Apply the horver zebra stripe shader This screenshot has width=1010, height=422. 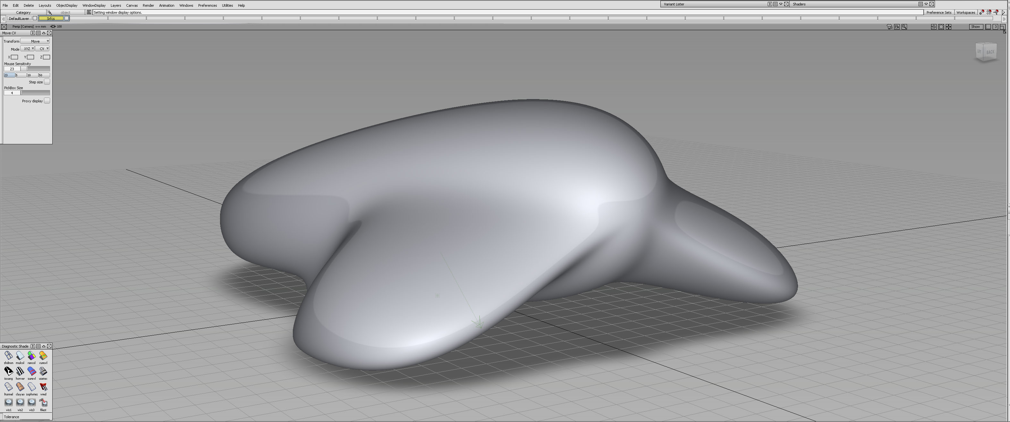20,371
